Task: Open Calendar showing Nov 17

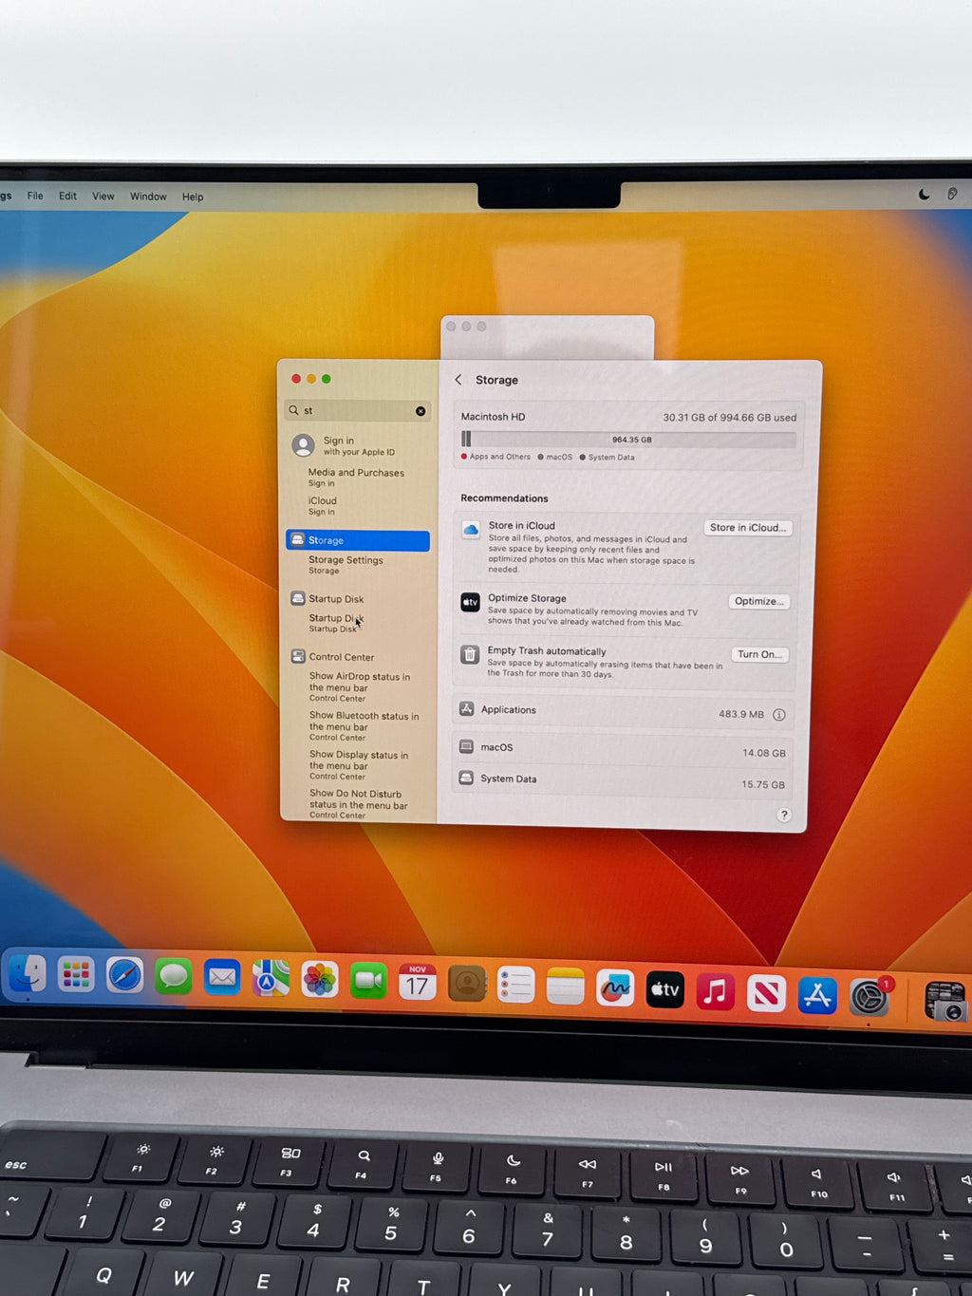Action: click(418, 982)
